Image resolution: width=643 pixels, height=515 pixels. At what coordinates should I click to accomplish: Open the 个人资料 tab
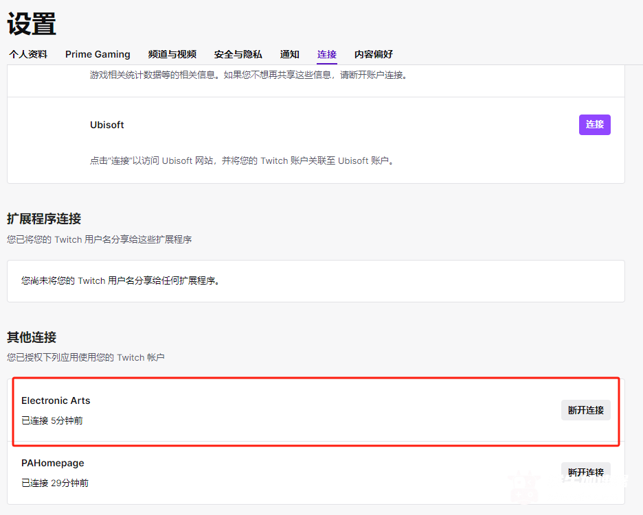pyautogui.click(x=28, y=54)
